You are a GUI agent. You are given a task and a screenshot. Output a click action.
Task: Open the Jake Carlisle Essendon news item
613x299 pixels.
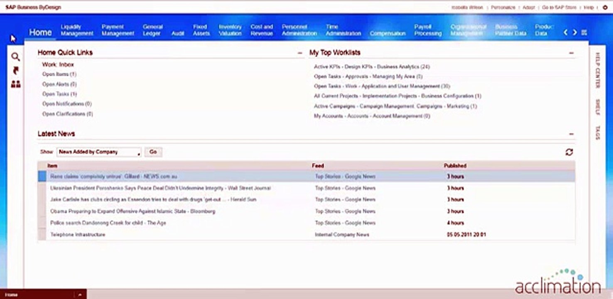(x=153, y=200)
